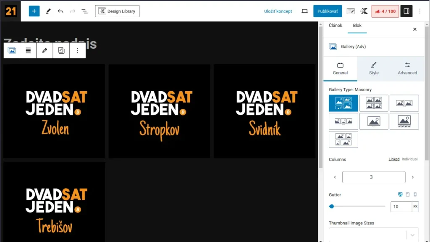The width and height of the screenshot is (430, 242).
Task: Open block options three-dot menu
Action: tap(77, 50)
